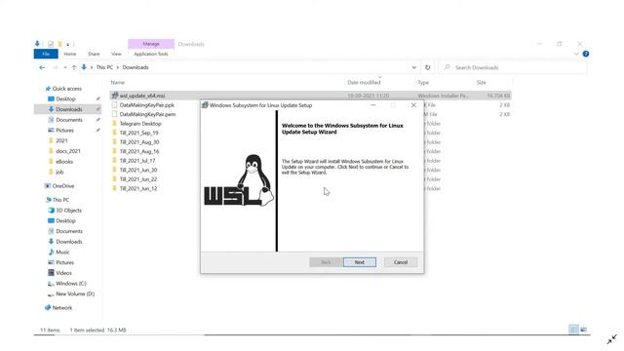Screen dimensions: 624x351
Task: Open Quick access in navigation pane
Action: tap(66, 89)
